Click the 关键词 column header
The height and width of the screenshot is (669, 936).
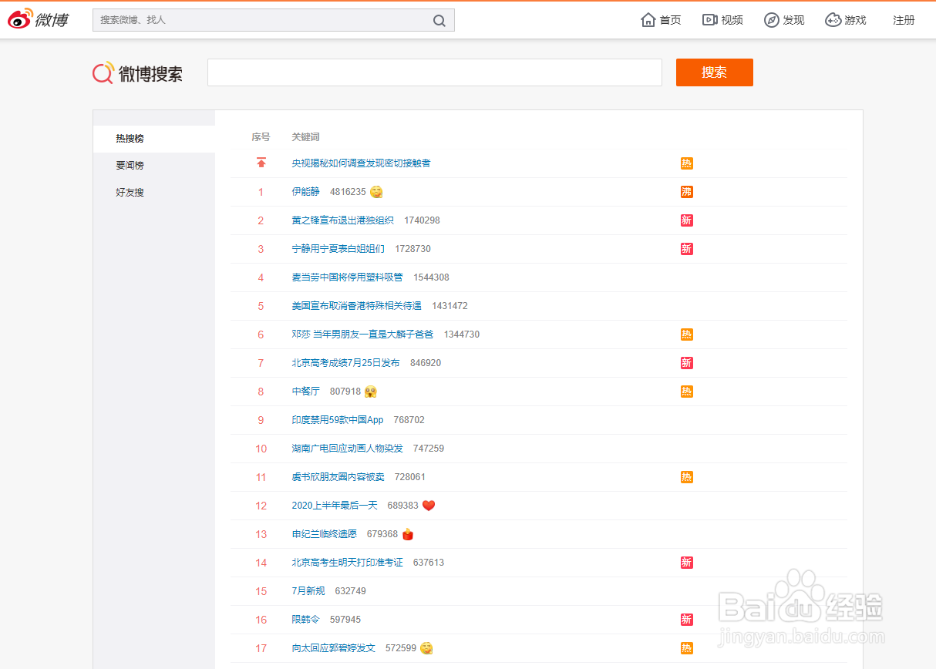click(x=305, y=137)
